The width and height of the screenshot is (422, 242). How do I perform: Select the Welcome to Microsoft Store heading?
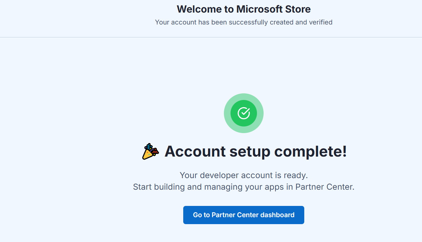pyautogui.click(x=244, y=9)
